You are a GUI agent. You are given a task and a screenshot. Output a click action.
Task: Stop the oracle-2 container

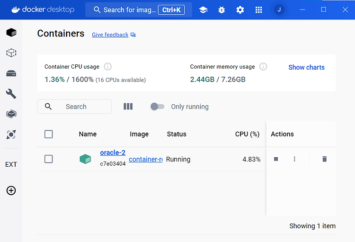pyautogui.click(x=276, y=159)
